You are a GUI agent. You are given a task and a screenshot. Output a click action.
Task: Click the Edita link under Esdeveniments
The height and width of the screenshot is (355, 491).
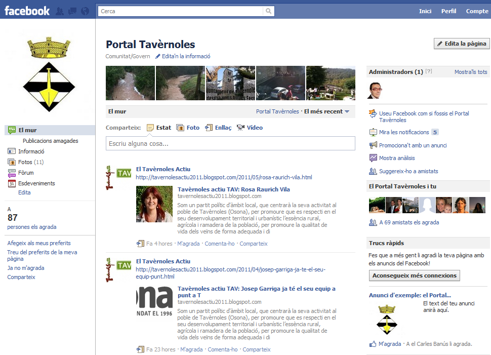coord(24,192)
